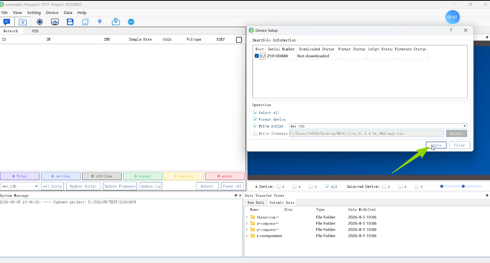Image resolution: width=490 pixels, height=263 pixels.
Task: Click the folder transfer toolbar icon
Action: [x=23, y=22]
